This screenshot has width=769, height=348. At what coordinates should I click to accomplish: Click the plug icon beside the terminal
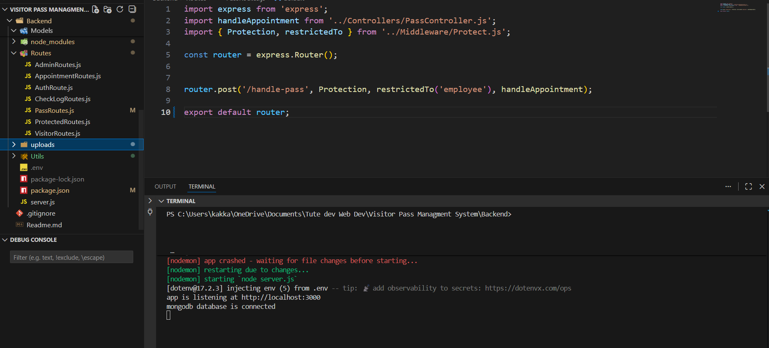(150, 212)
